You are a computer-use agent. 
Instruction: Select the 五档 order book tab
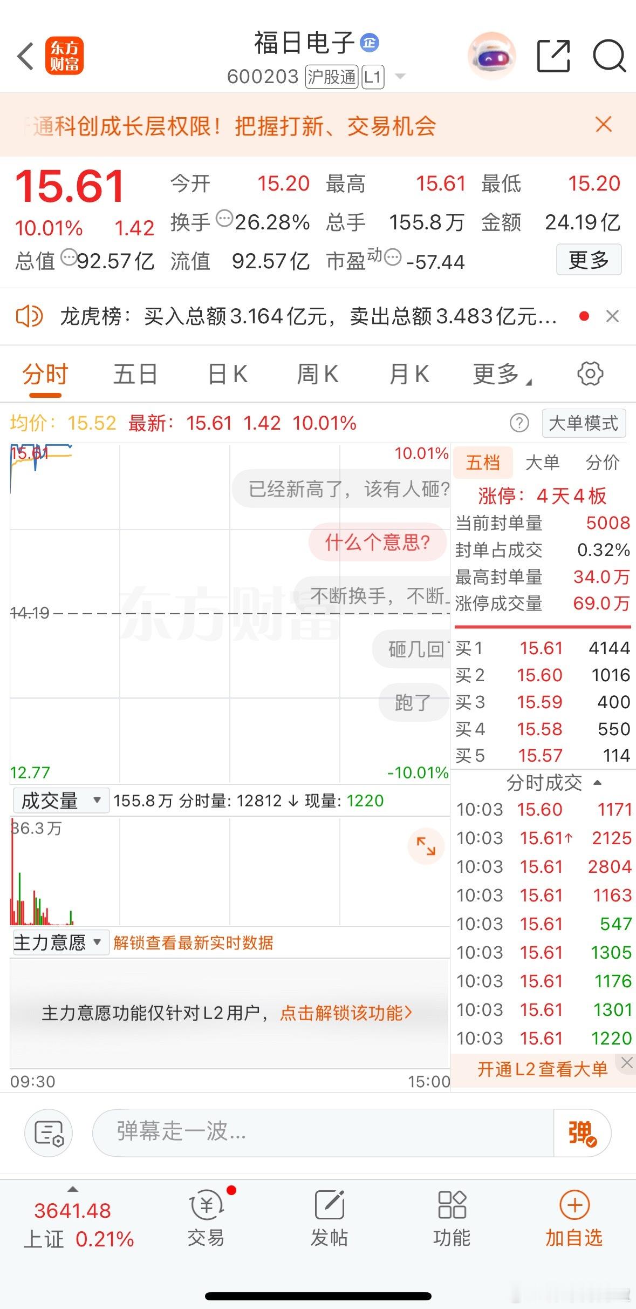point(483,463)
